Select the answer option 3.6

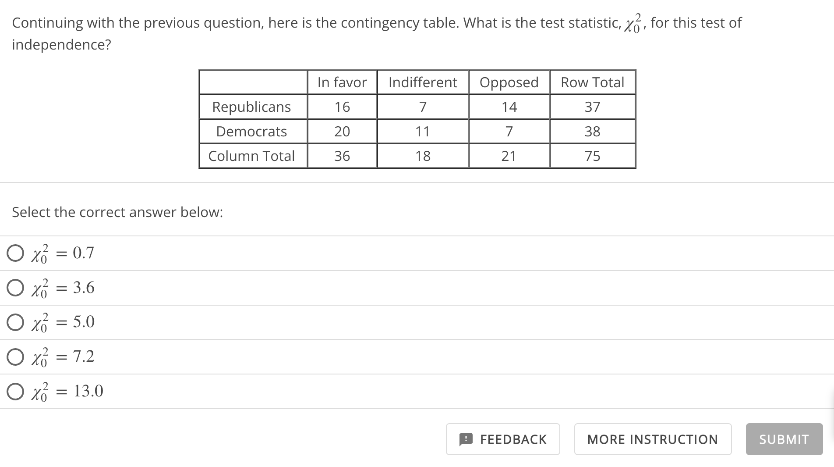(x=15, y=288)
